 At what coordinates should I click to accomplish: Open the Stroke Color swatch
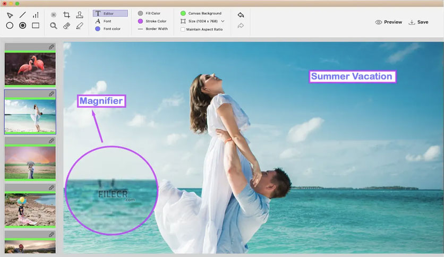(140, 21)
